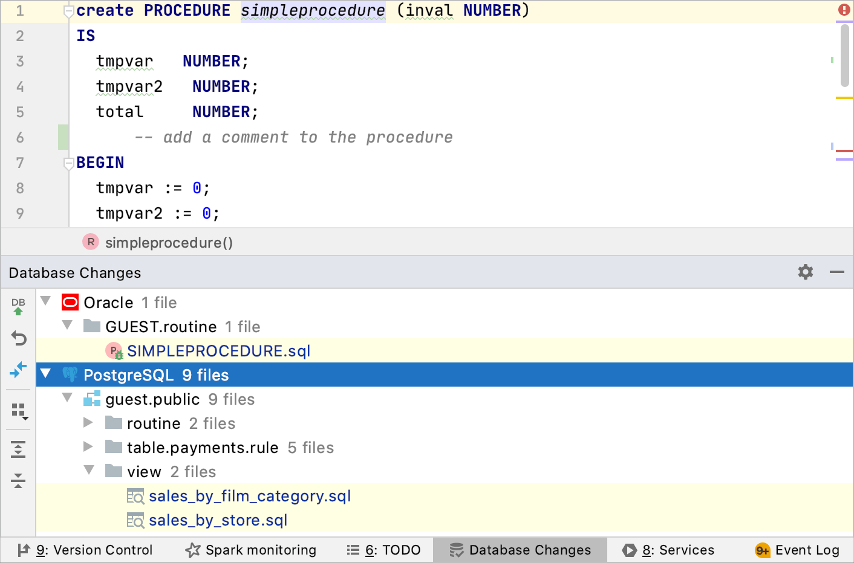Collapse the Oracle database node
Screen dimensions: 854x563
pos(45,300)
